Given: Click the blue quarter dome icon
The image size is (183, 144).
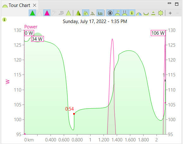Looking at the screenshot, I should 139,14.
